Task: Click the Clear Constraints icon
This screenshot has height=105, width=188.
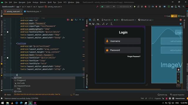Action: [103, 24]
